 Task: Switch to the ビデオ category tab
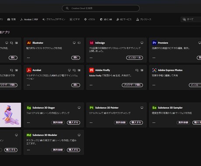pyautogui.click(x=75, y=19)
